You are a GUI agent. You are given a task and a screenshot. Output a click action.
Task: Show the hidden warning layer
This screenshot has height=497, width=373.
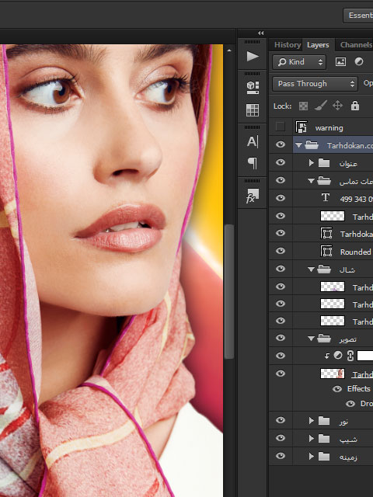(280, 127)
